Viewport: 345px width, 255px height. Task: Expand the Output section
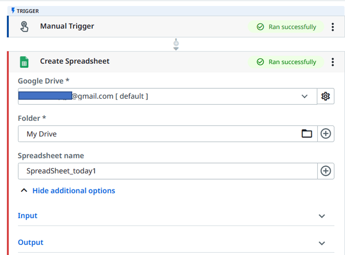[x=322, y=243]
